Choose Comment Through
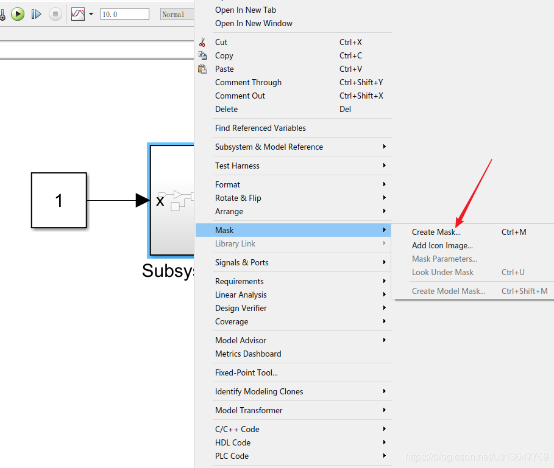Image resolution: width=554 pixels, height=468 pixels. coord(293,82)
